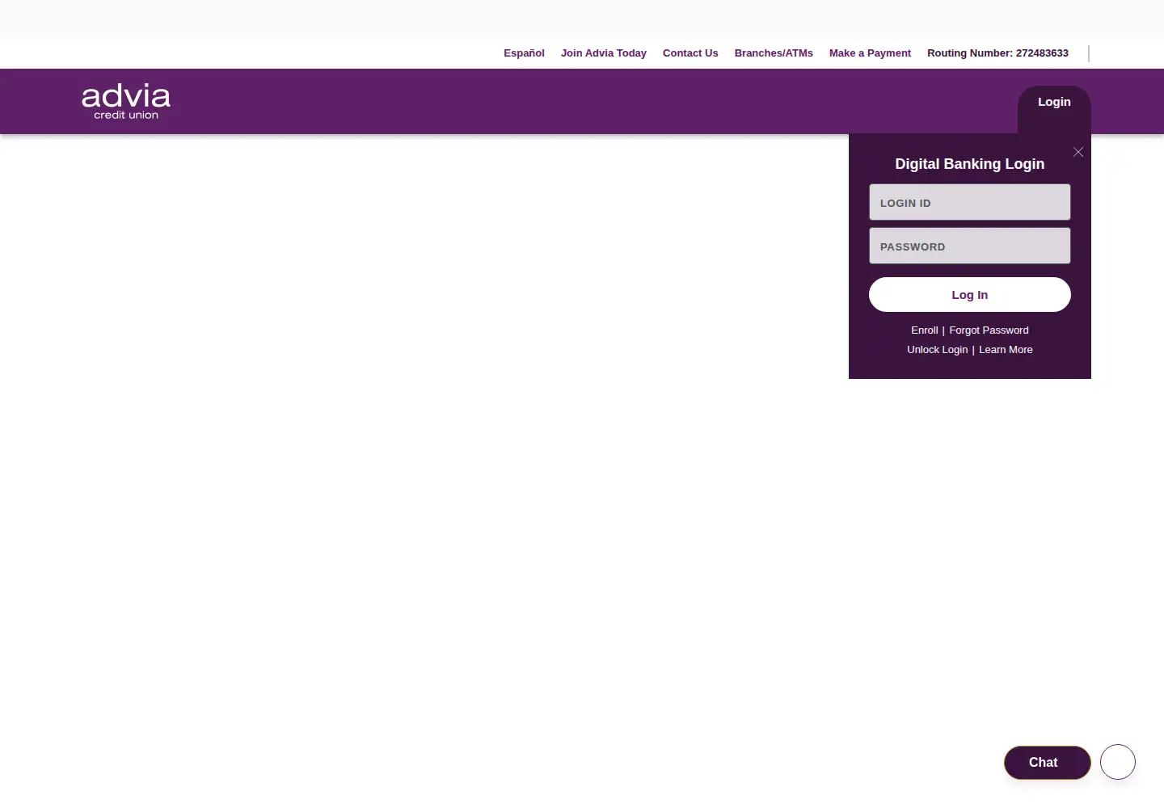
Task: Toggle the Login tab in header
Action: pos(1054,102)
